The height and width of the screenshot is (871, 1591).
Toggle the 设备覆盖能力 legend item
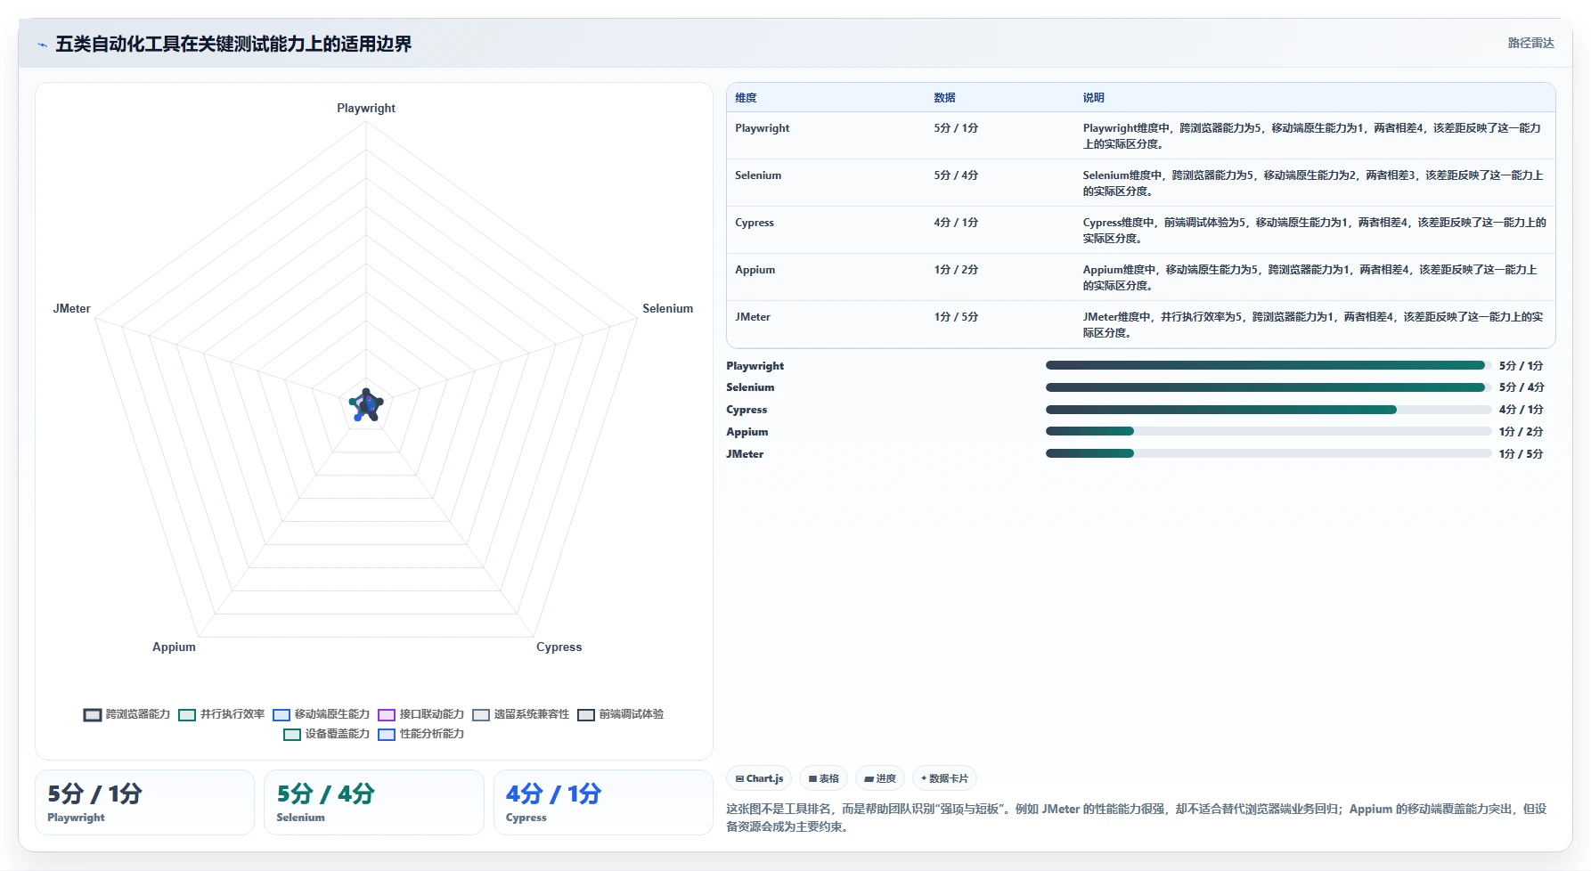click(326, 734)
